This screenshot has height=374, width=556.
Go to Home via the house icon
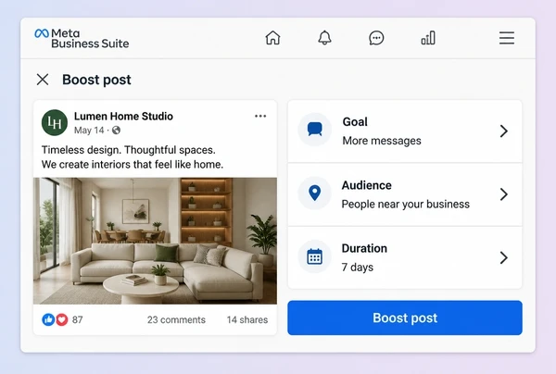tap(272, 38)
